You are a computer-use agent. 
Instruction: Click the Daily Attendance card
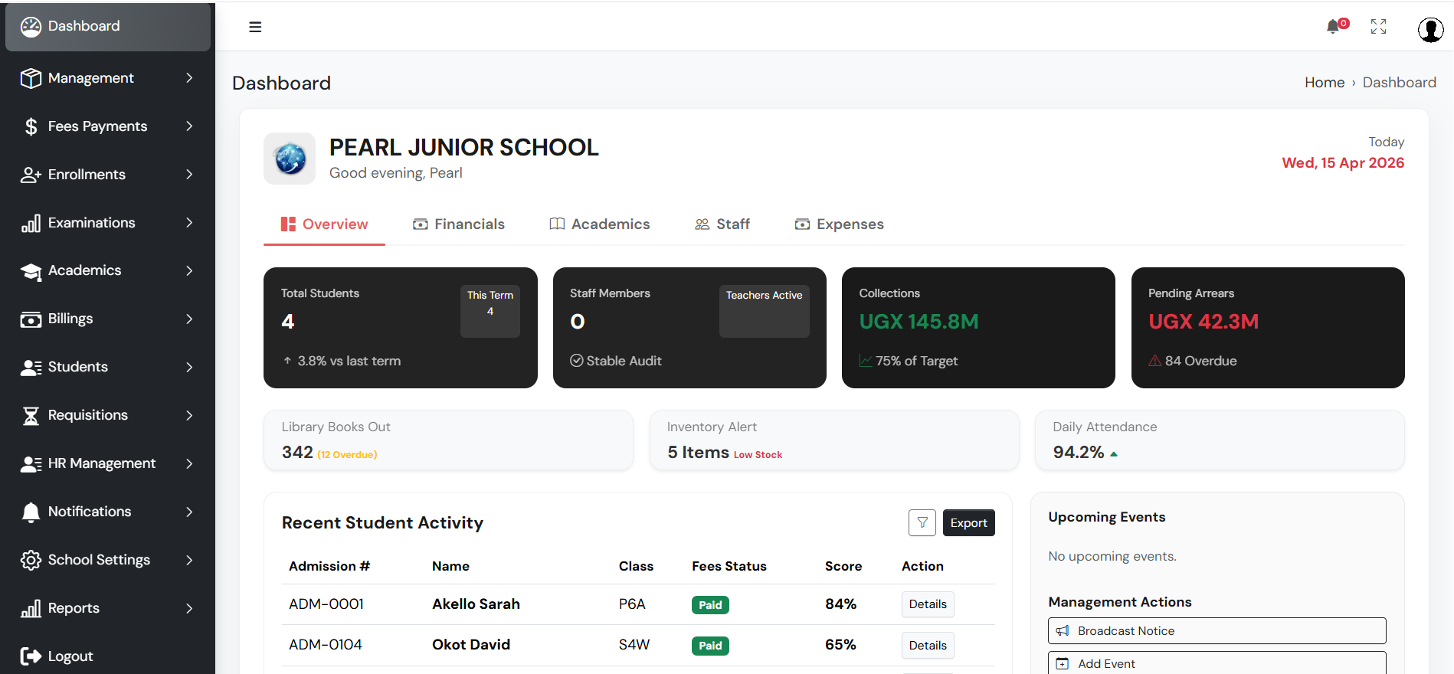1220,440
